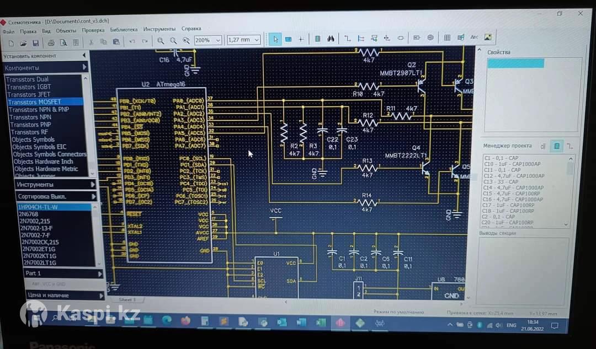Open the Справка menu

(191, 29)
